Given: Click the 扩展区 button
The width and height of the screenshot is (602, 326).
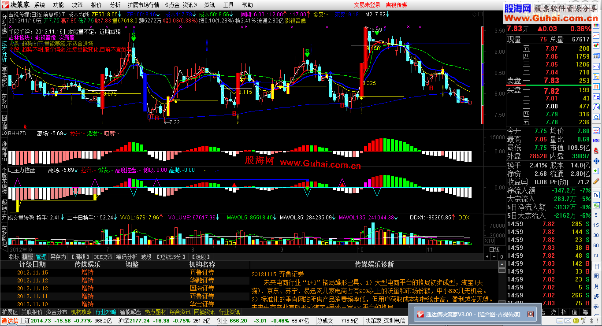Looking at the screenshot, I should (x=10, y=311).
